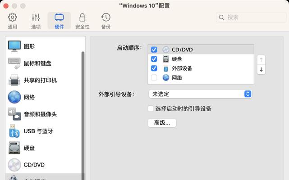
Task: Select 鼠标和键盘 keyboard icon in sidebar
Action: tap(14, 63)
